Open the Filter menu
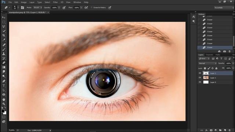This screenshot has height=132, width=235. coord(55,2)
